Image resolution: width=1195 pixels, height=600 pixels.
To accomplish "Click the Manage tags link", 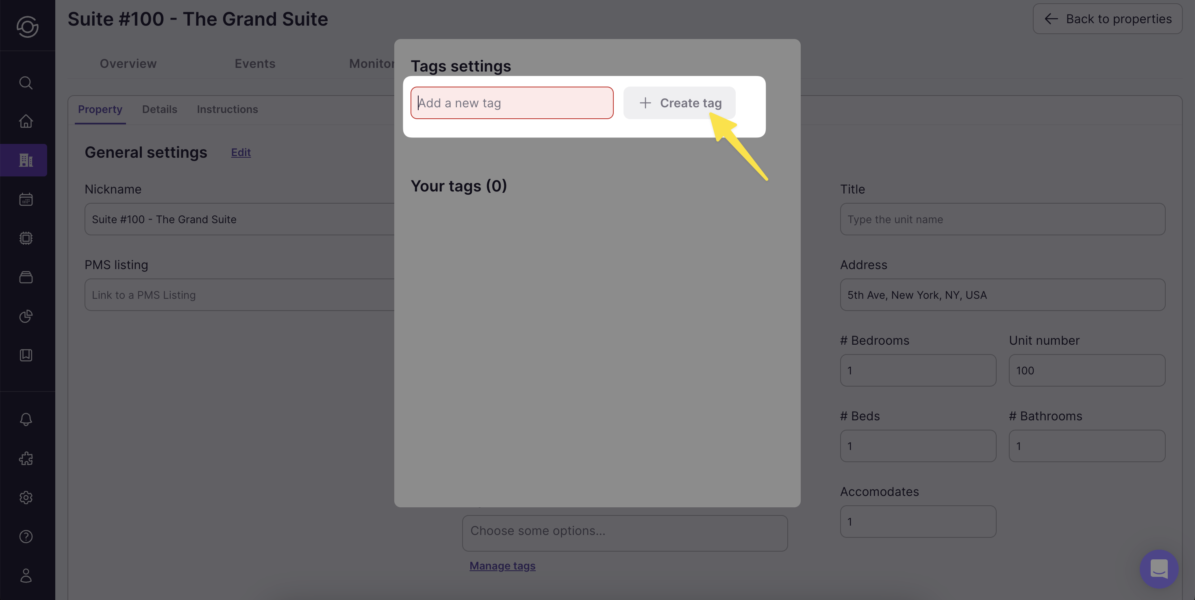I will click(x=502, y=566).
